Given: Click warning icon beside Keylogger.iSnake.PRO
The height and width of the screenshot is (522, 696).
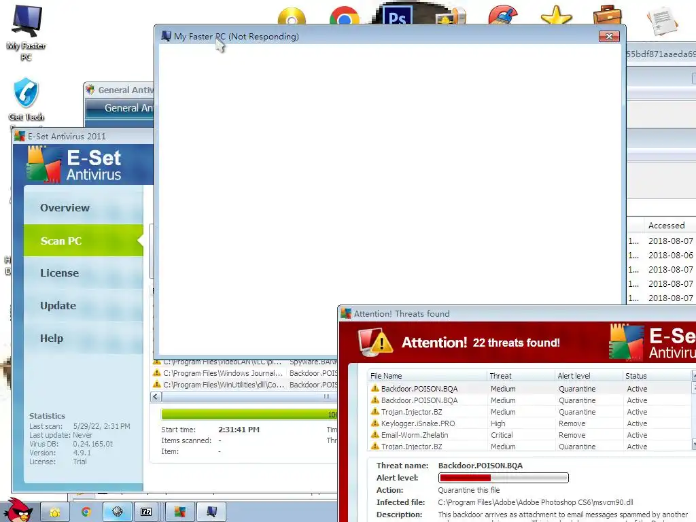Looking at the screenshot, I should pos(375,423).
